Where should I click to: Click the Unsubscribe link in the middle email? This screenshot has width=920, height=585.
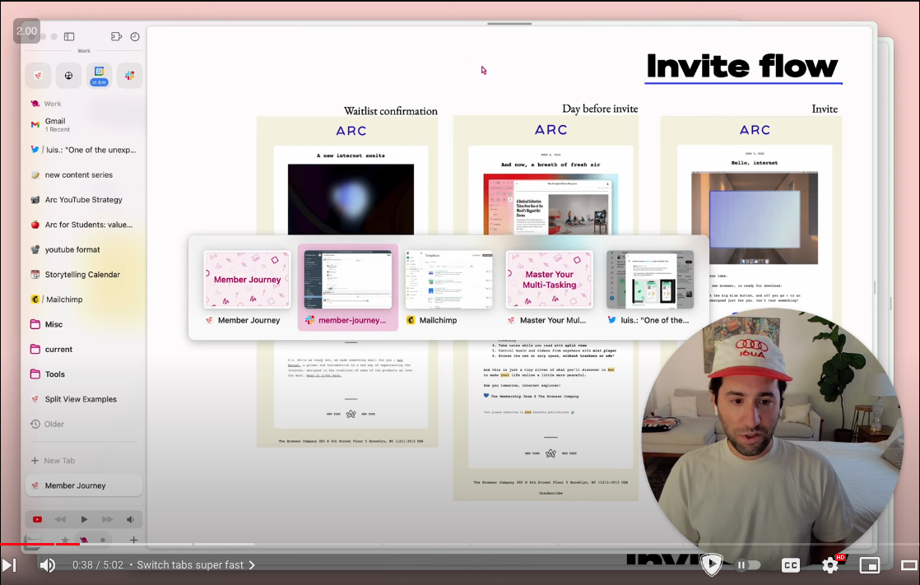click(x=551, y=494)
